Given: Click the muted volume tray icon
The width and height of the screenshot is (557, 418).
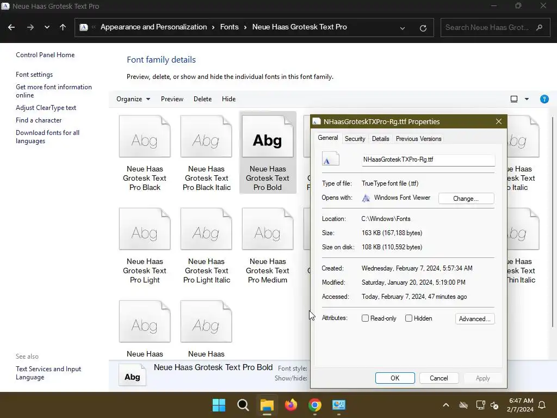Looking at the screenshot, I should 494,405.
